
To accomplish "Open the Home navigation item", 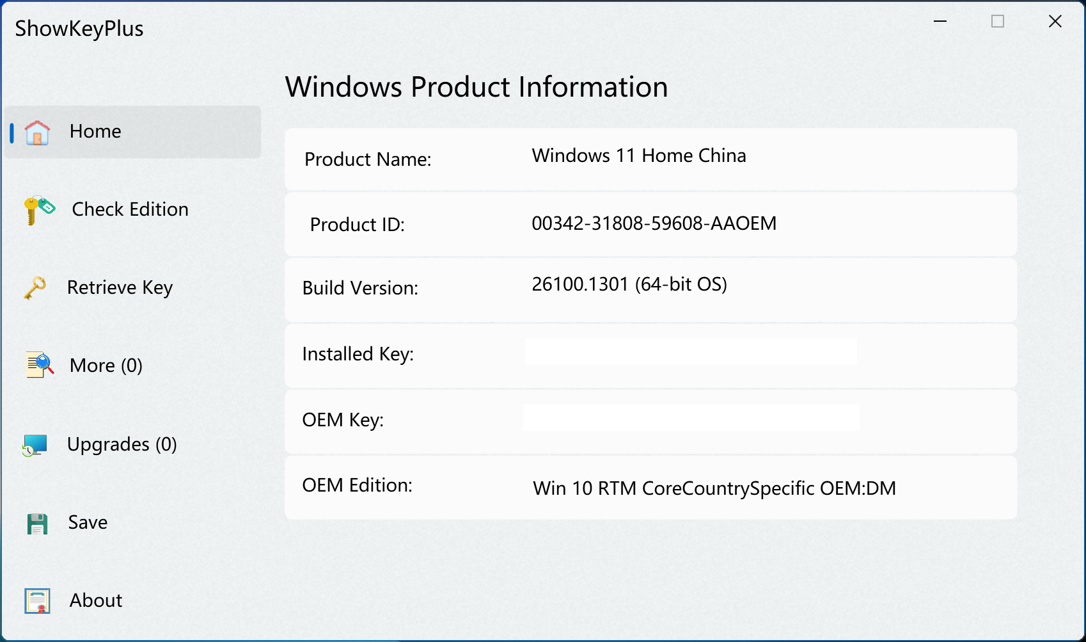I will click(95, 131).
